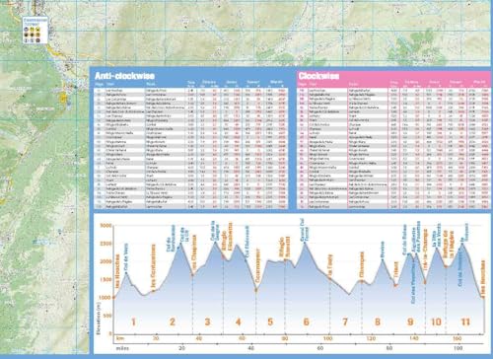This screenshot has width=493, height=359.
Task: Click the 20 tick on the km scale
Action: [156, 338]
